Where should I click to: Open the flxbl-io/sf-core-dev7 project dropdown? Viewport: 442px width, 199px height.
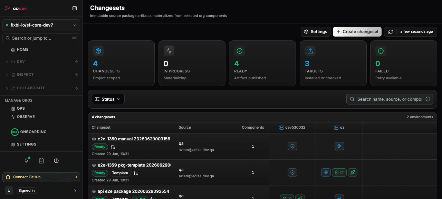(41, 25)
